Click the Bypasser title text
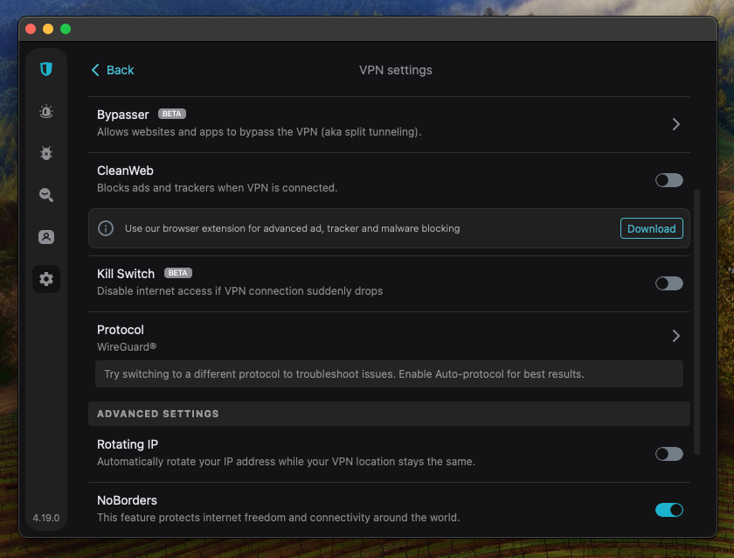734x558 pixels. tap(122, 115)
